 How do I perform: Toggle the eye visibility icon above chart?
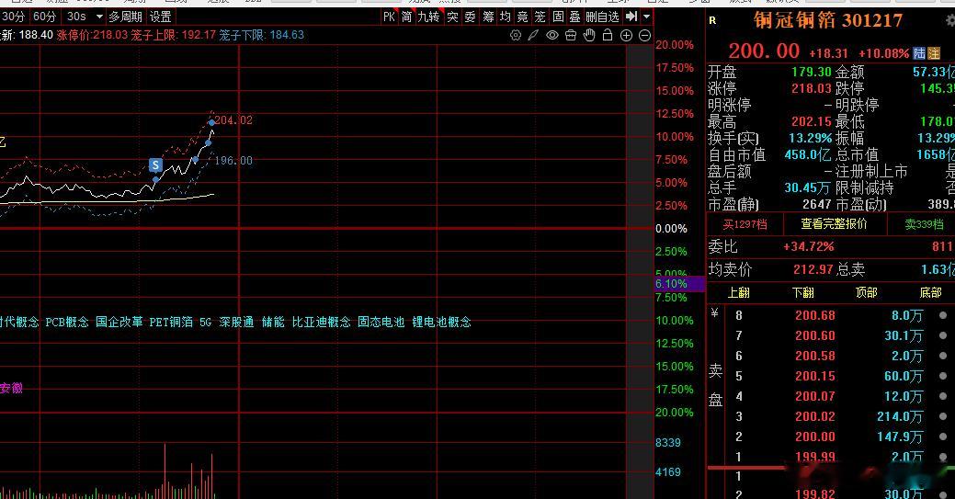(x=551, y=35)
